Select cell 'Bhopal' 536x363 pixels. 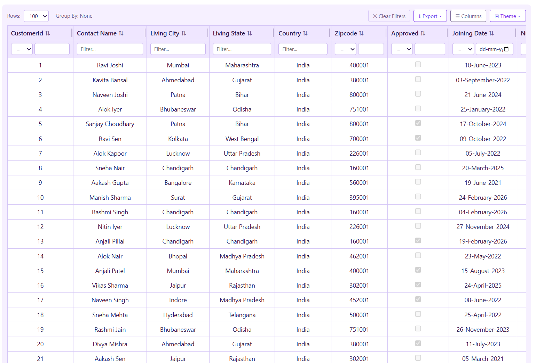(178, 256)
